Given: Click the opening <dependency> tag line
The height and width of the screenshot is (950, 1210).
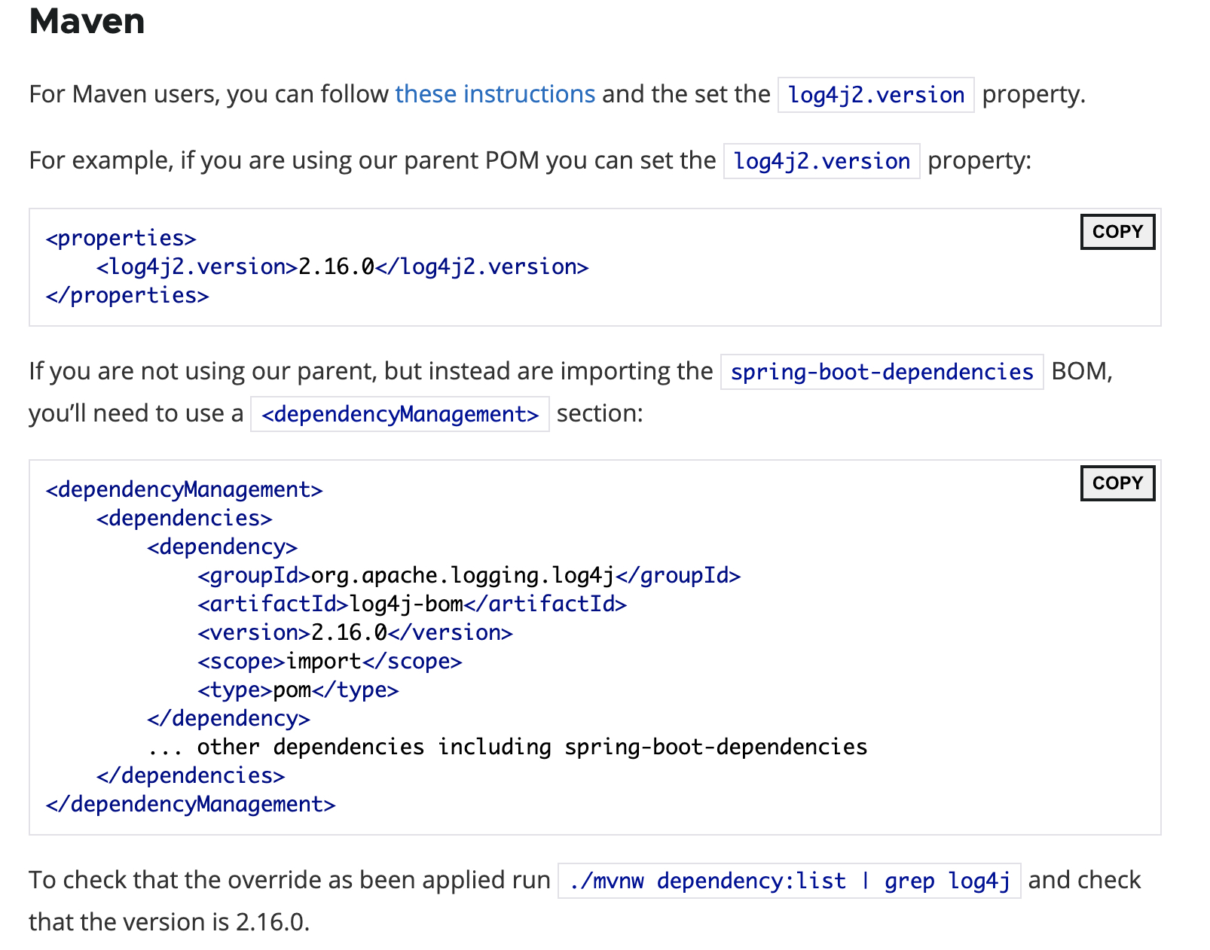Looking at the screenshot, I should pos(222,547).
